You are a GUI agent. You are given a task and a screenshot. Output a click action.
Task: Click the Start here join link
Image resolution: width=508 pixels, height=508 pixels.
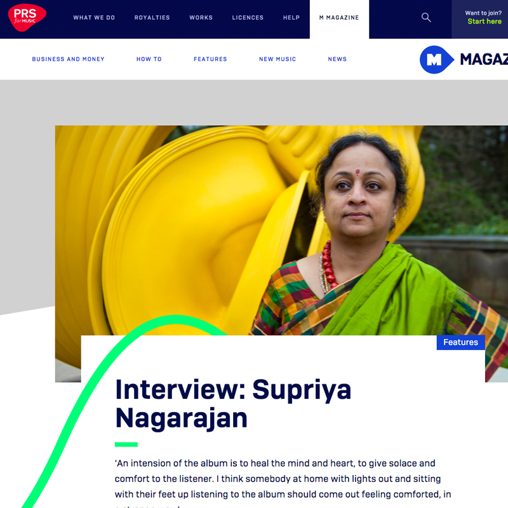tap(485, 22)
